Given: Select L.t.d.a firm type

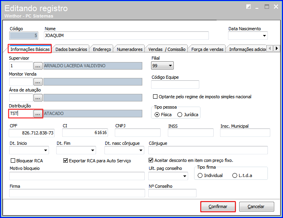Looking at the screenshot, I should [x=235, y=175].
